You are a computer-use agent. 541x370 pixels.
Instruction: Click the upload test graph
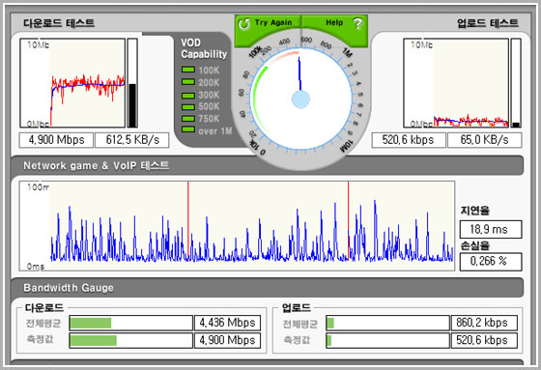pos(456,83)
